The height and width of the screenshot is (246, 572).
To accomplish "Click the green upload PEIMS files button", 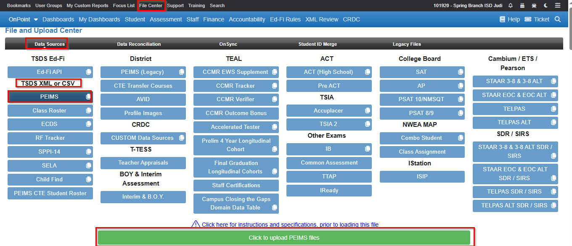I will (284, 238).
